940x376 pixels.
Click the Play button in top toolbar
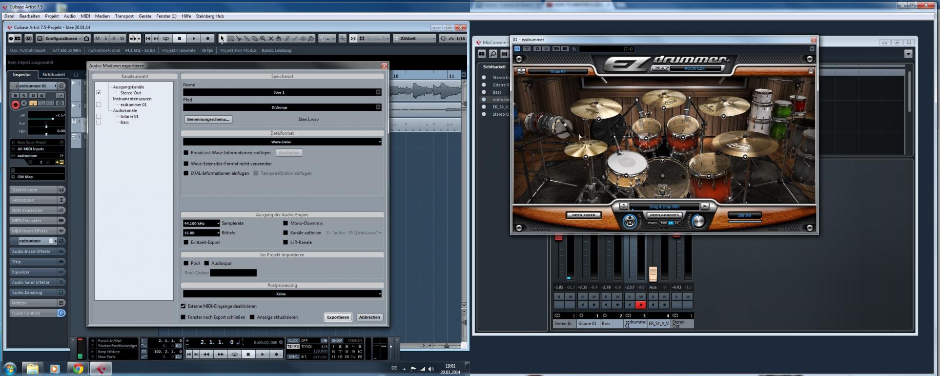click(194, 39)
